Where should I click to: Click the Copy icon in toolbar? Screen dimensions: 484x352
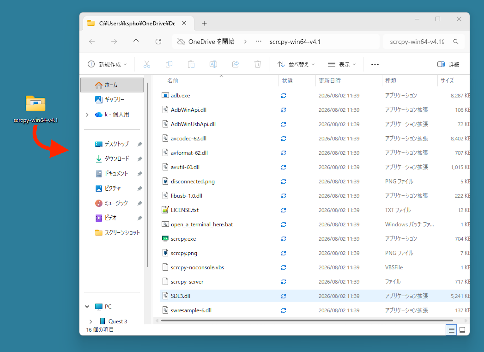(x=169, y=64)
